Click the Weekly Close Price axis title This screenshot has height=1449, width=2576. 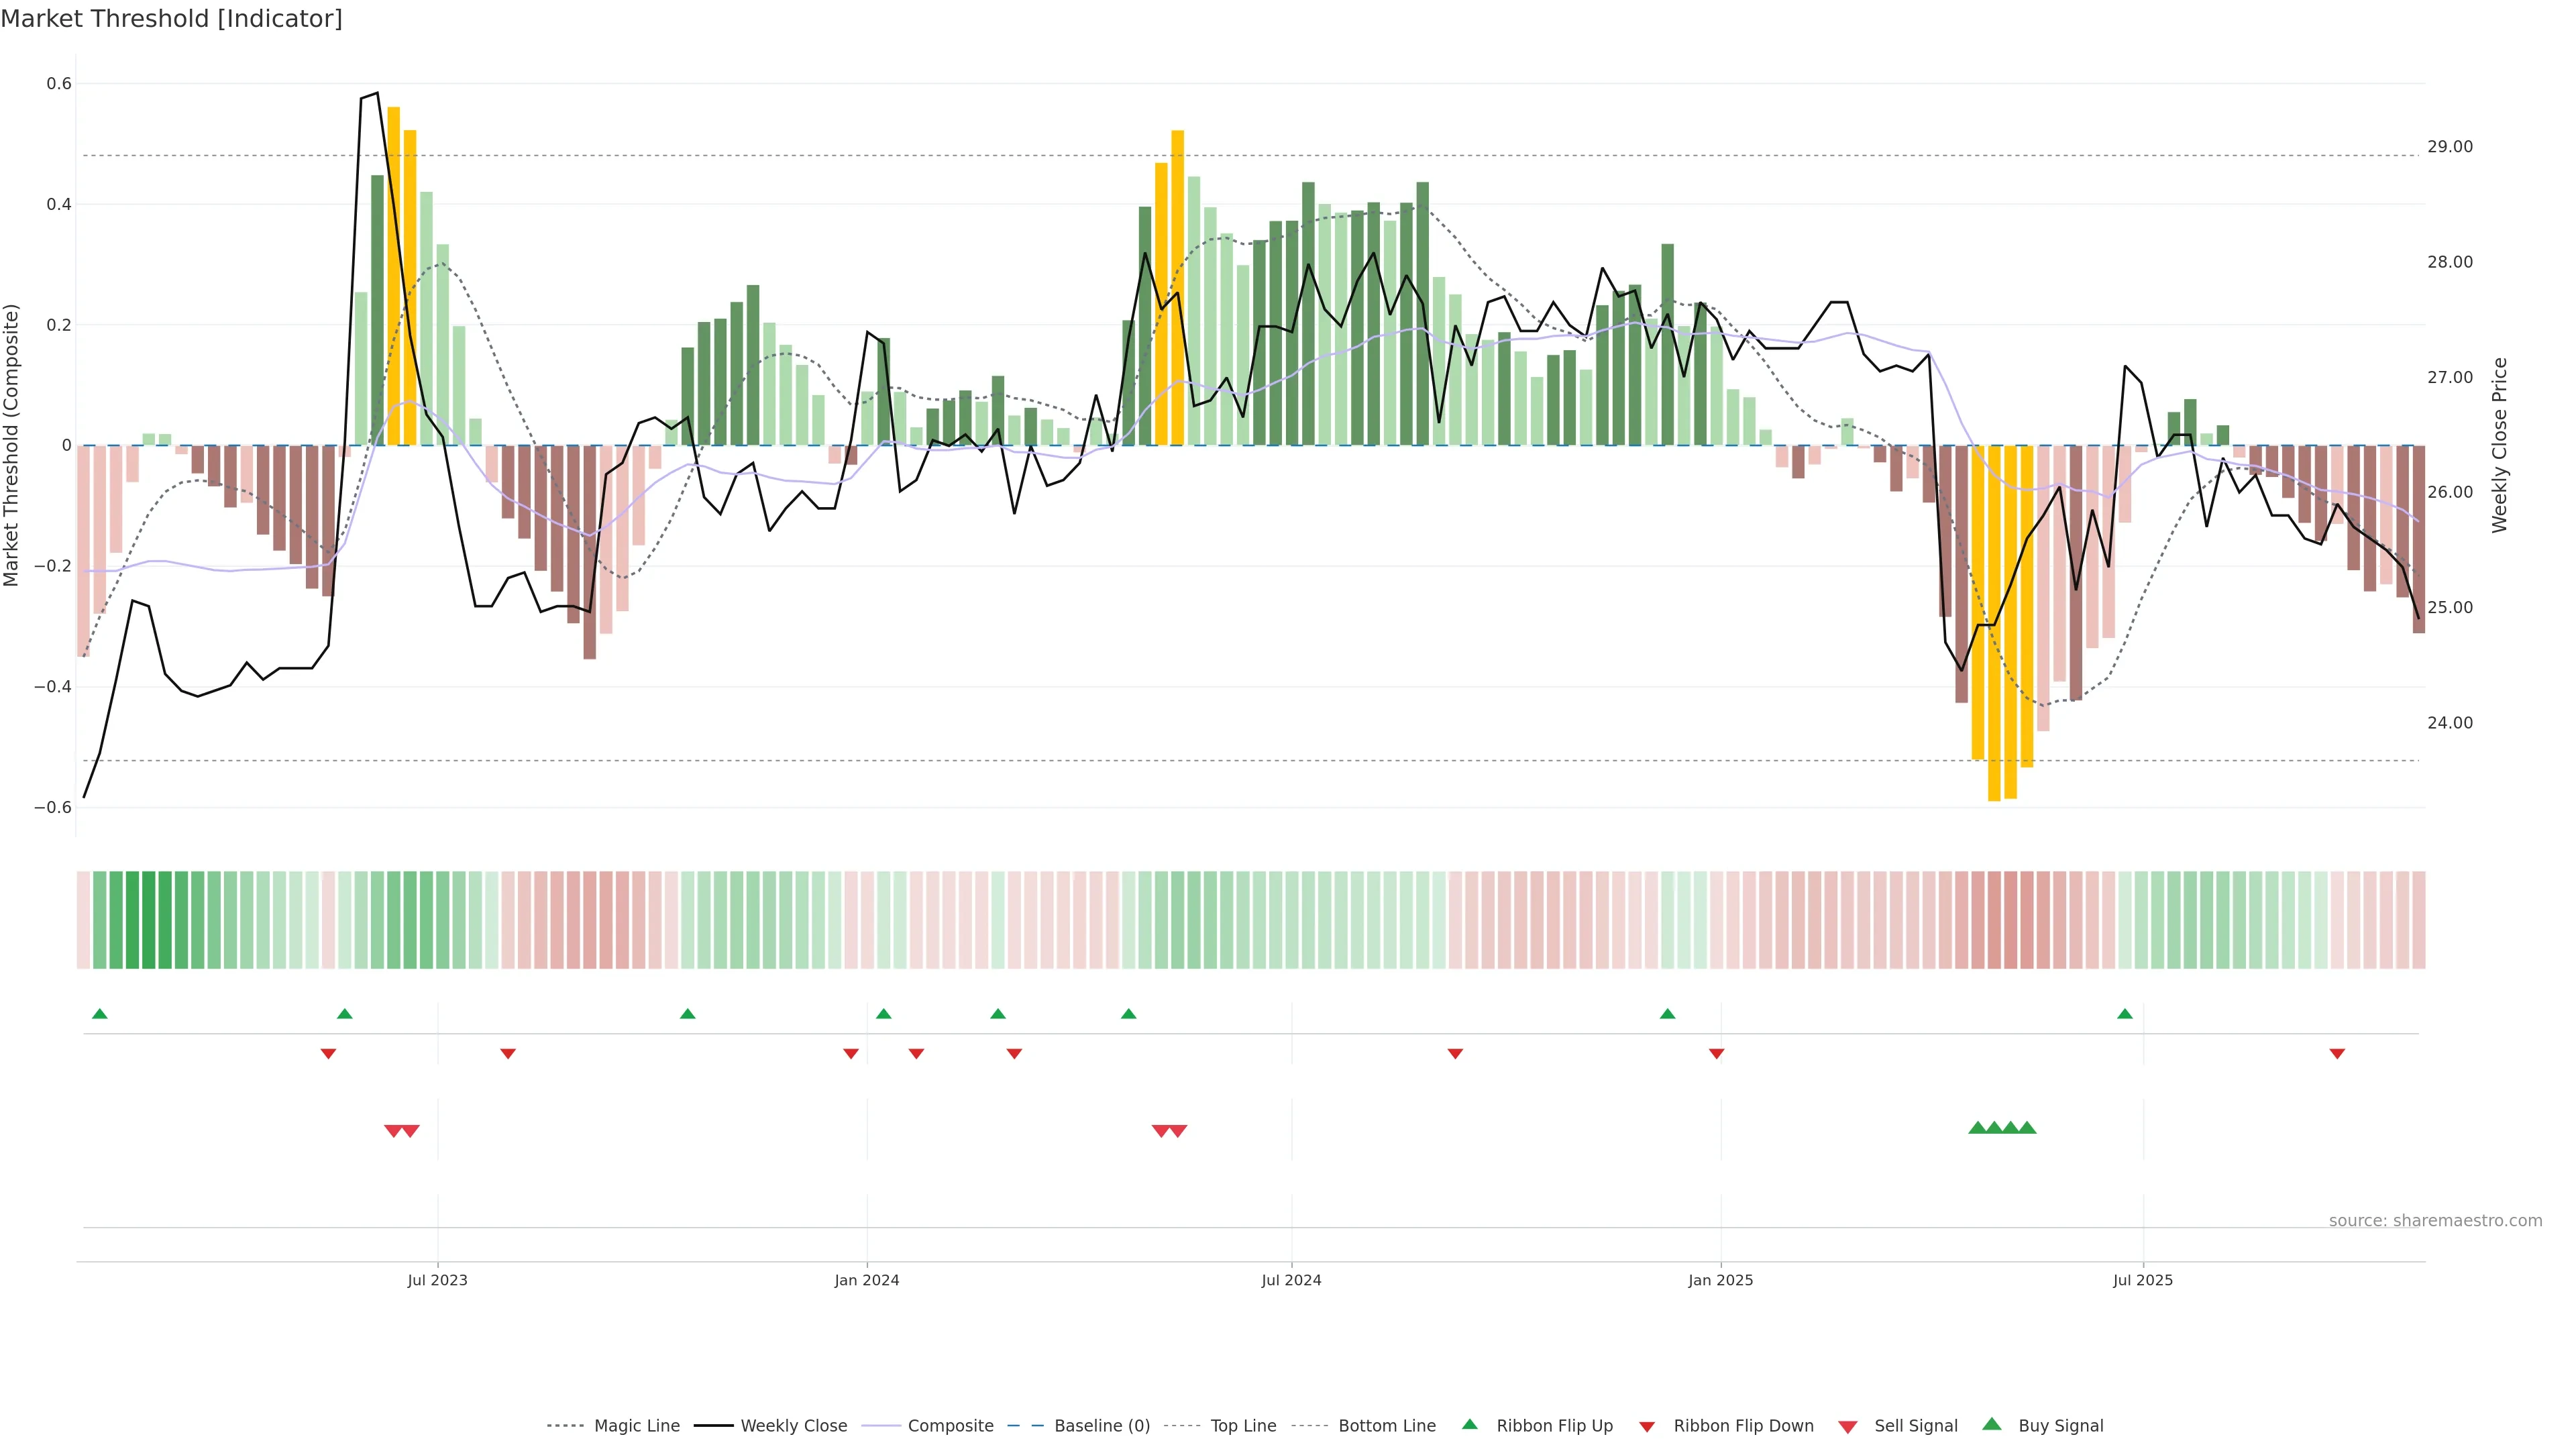coord(2499,445)
